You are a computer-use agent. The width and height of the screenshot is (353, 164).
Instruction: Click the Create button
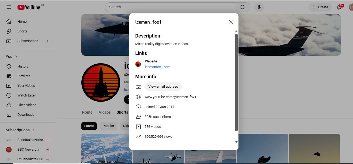tap(320, 7)
